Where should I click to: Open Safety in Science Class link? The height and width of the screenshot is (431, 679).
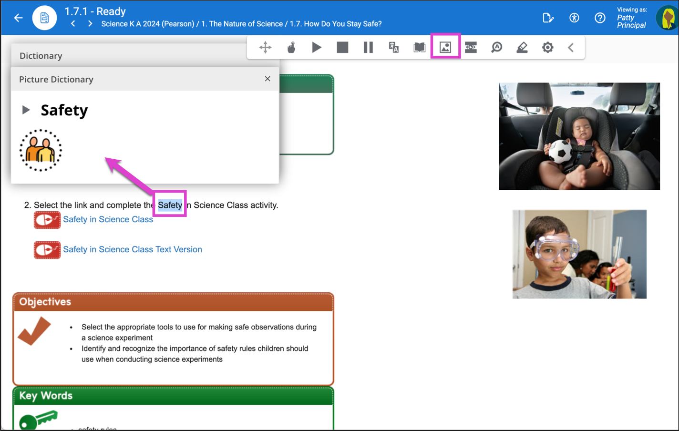pos(108,219)
